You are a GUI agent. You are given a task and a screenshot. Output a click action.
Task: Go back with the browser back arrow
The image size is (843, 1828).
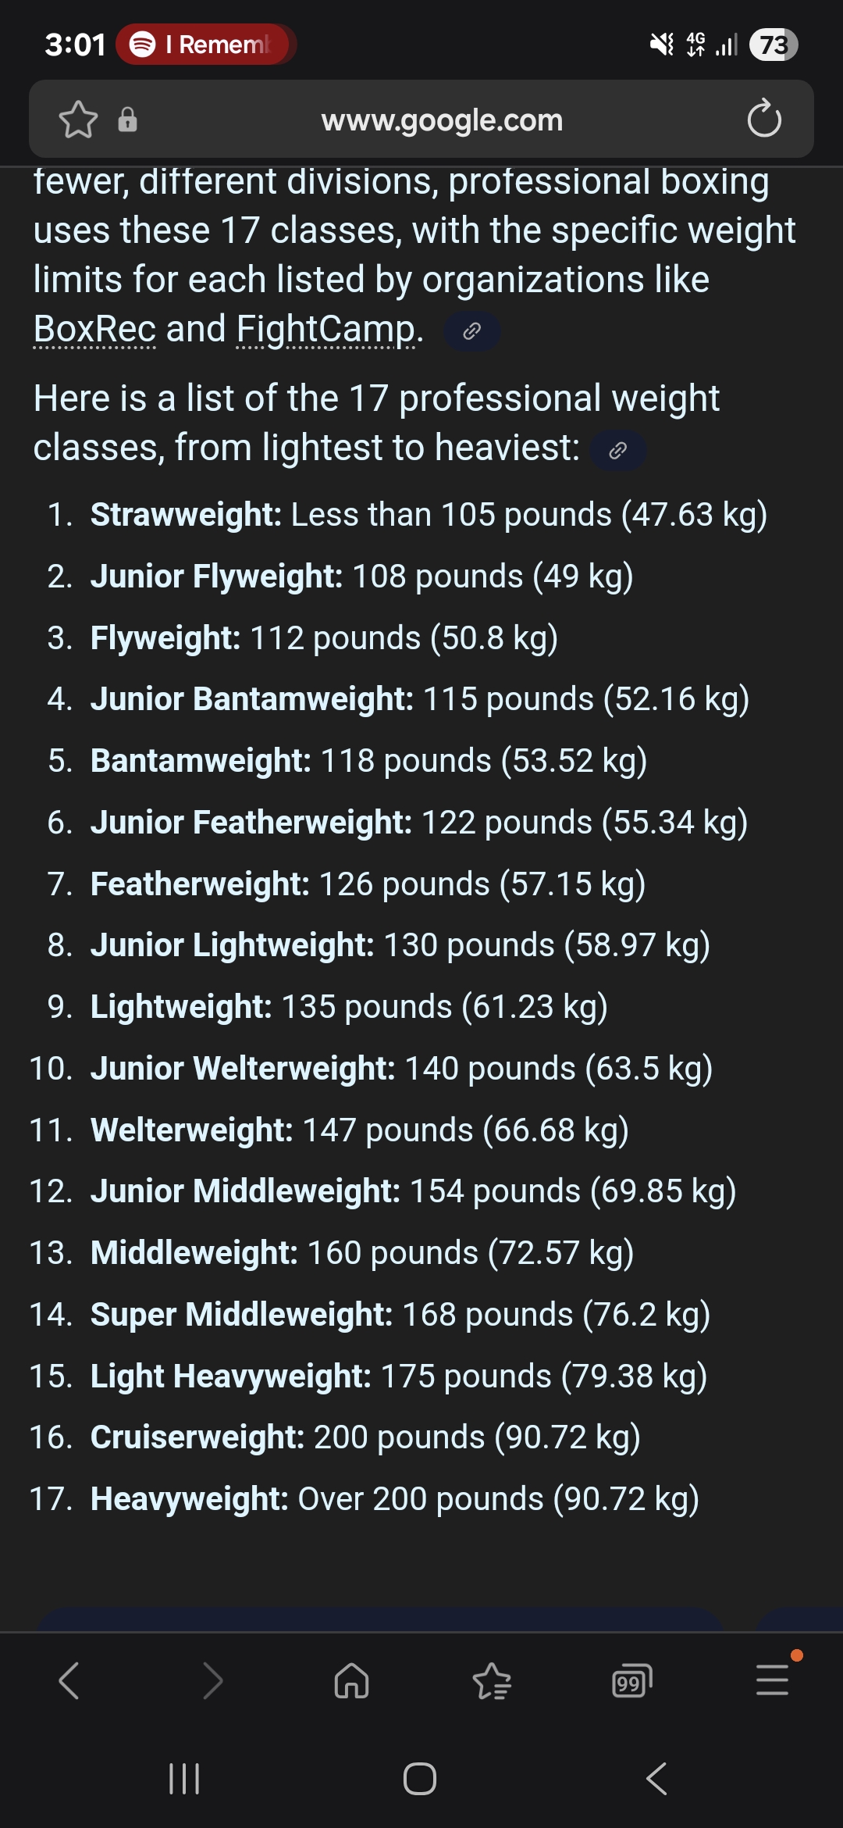tap(69, 1680)
